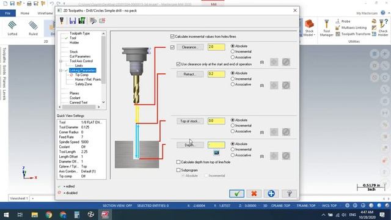Select Incremental for Top of stock
This screenshot has width=391, height=220.
pos(233,125)
